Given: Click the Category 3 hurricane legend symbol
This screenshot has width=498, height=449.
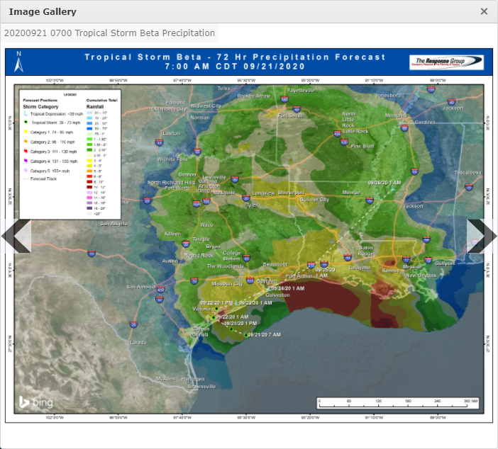Looking at the screenshot, I should (x=26, y=152).
